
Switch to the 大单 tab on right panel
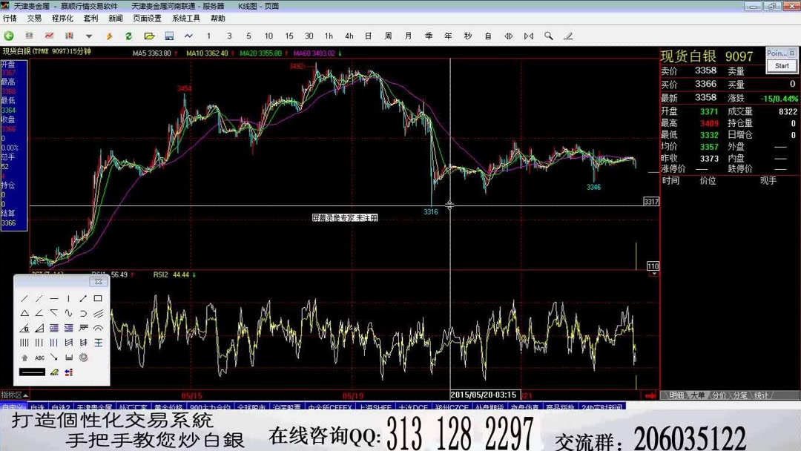pyautogui.click(x=698, y=396)
